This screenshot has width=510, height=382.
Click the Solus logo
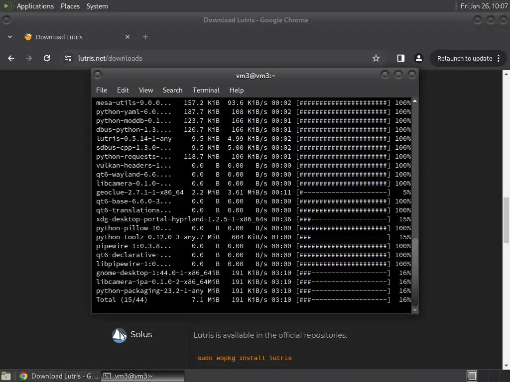(119, 335)
